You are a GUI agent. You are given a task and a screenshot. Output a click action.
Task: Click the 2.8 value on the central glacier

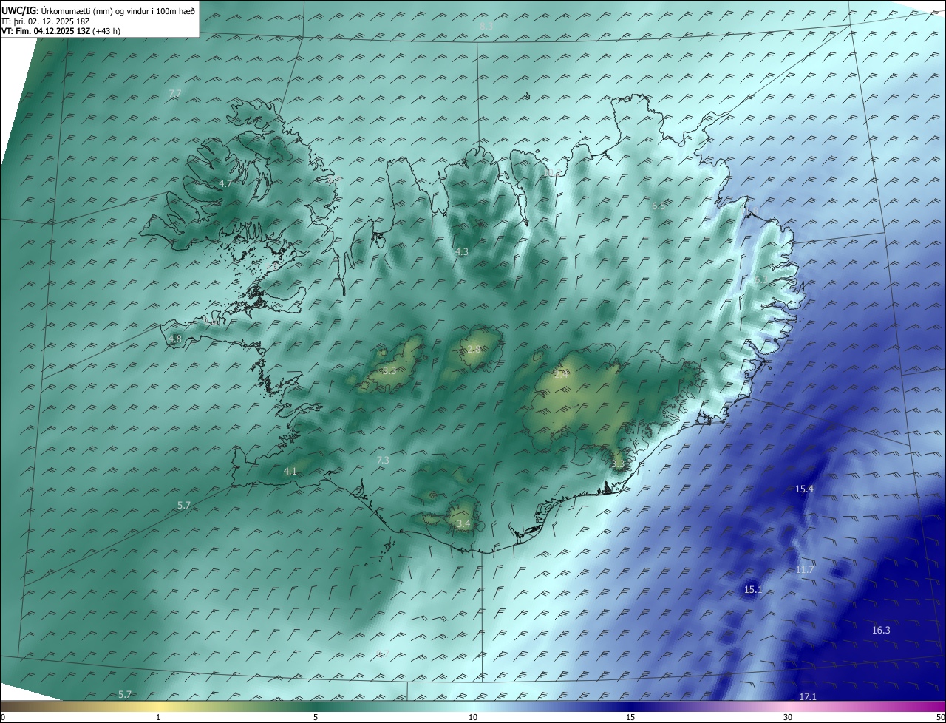click(474, 350)
